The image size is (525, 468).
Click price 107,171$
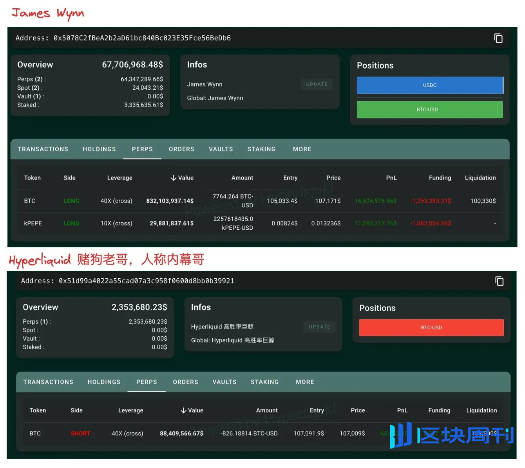click(x=328, y=201)
